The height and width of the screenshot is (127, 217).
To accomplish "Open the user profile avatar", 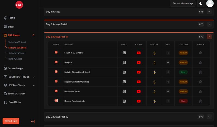I will click(210, 4).
